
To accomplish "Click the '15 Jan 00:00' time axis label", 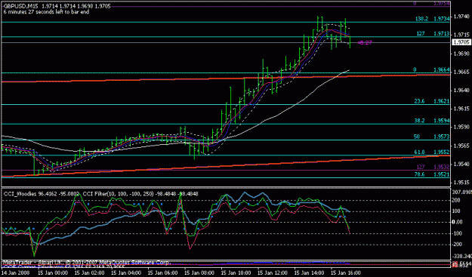I will coord(52,273).
